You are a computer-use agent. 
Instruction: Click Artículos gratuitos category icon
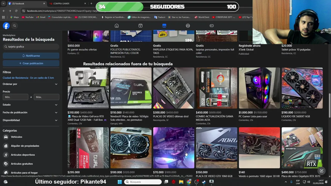tap(6, 164)
